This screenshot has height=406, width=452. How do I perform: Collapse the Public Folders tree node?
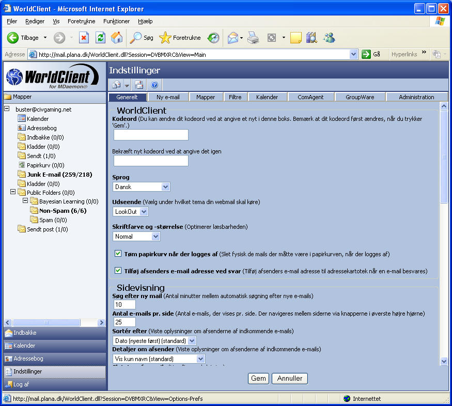tap(13, 192)
